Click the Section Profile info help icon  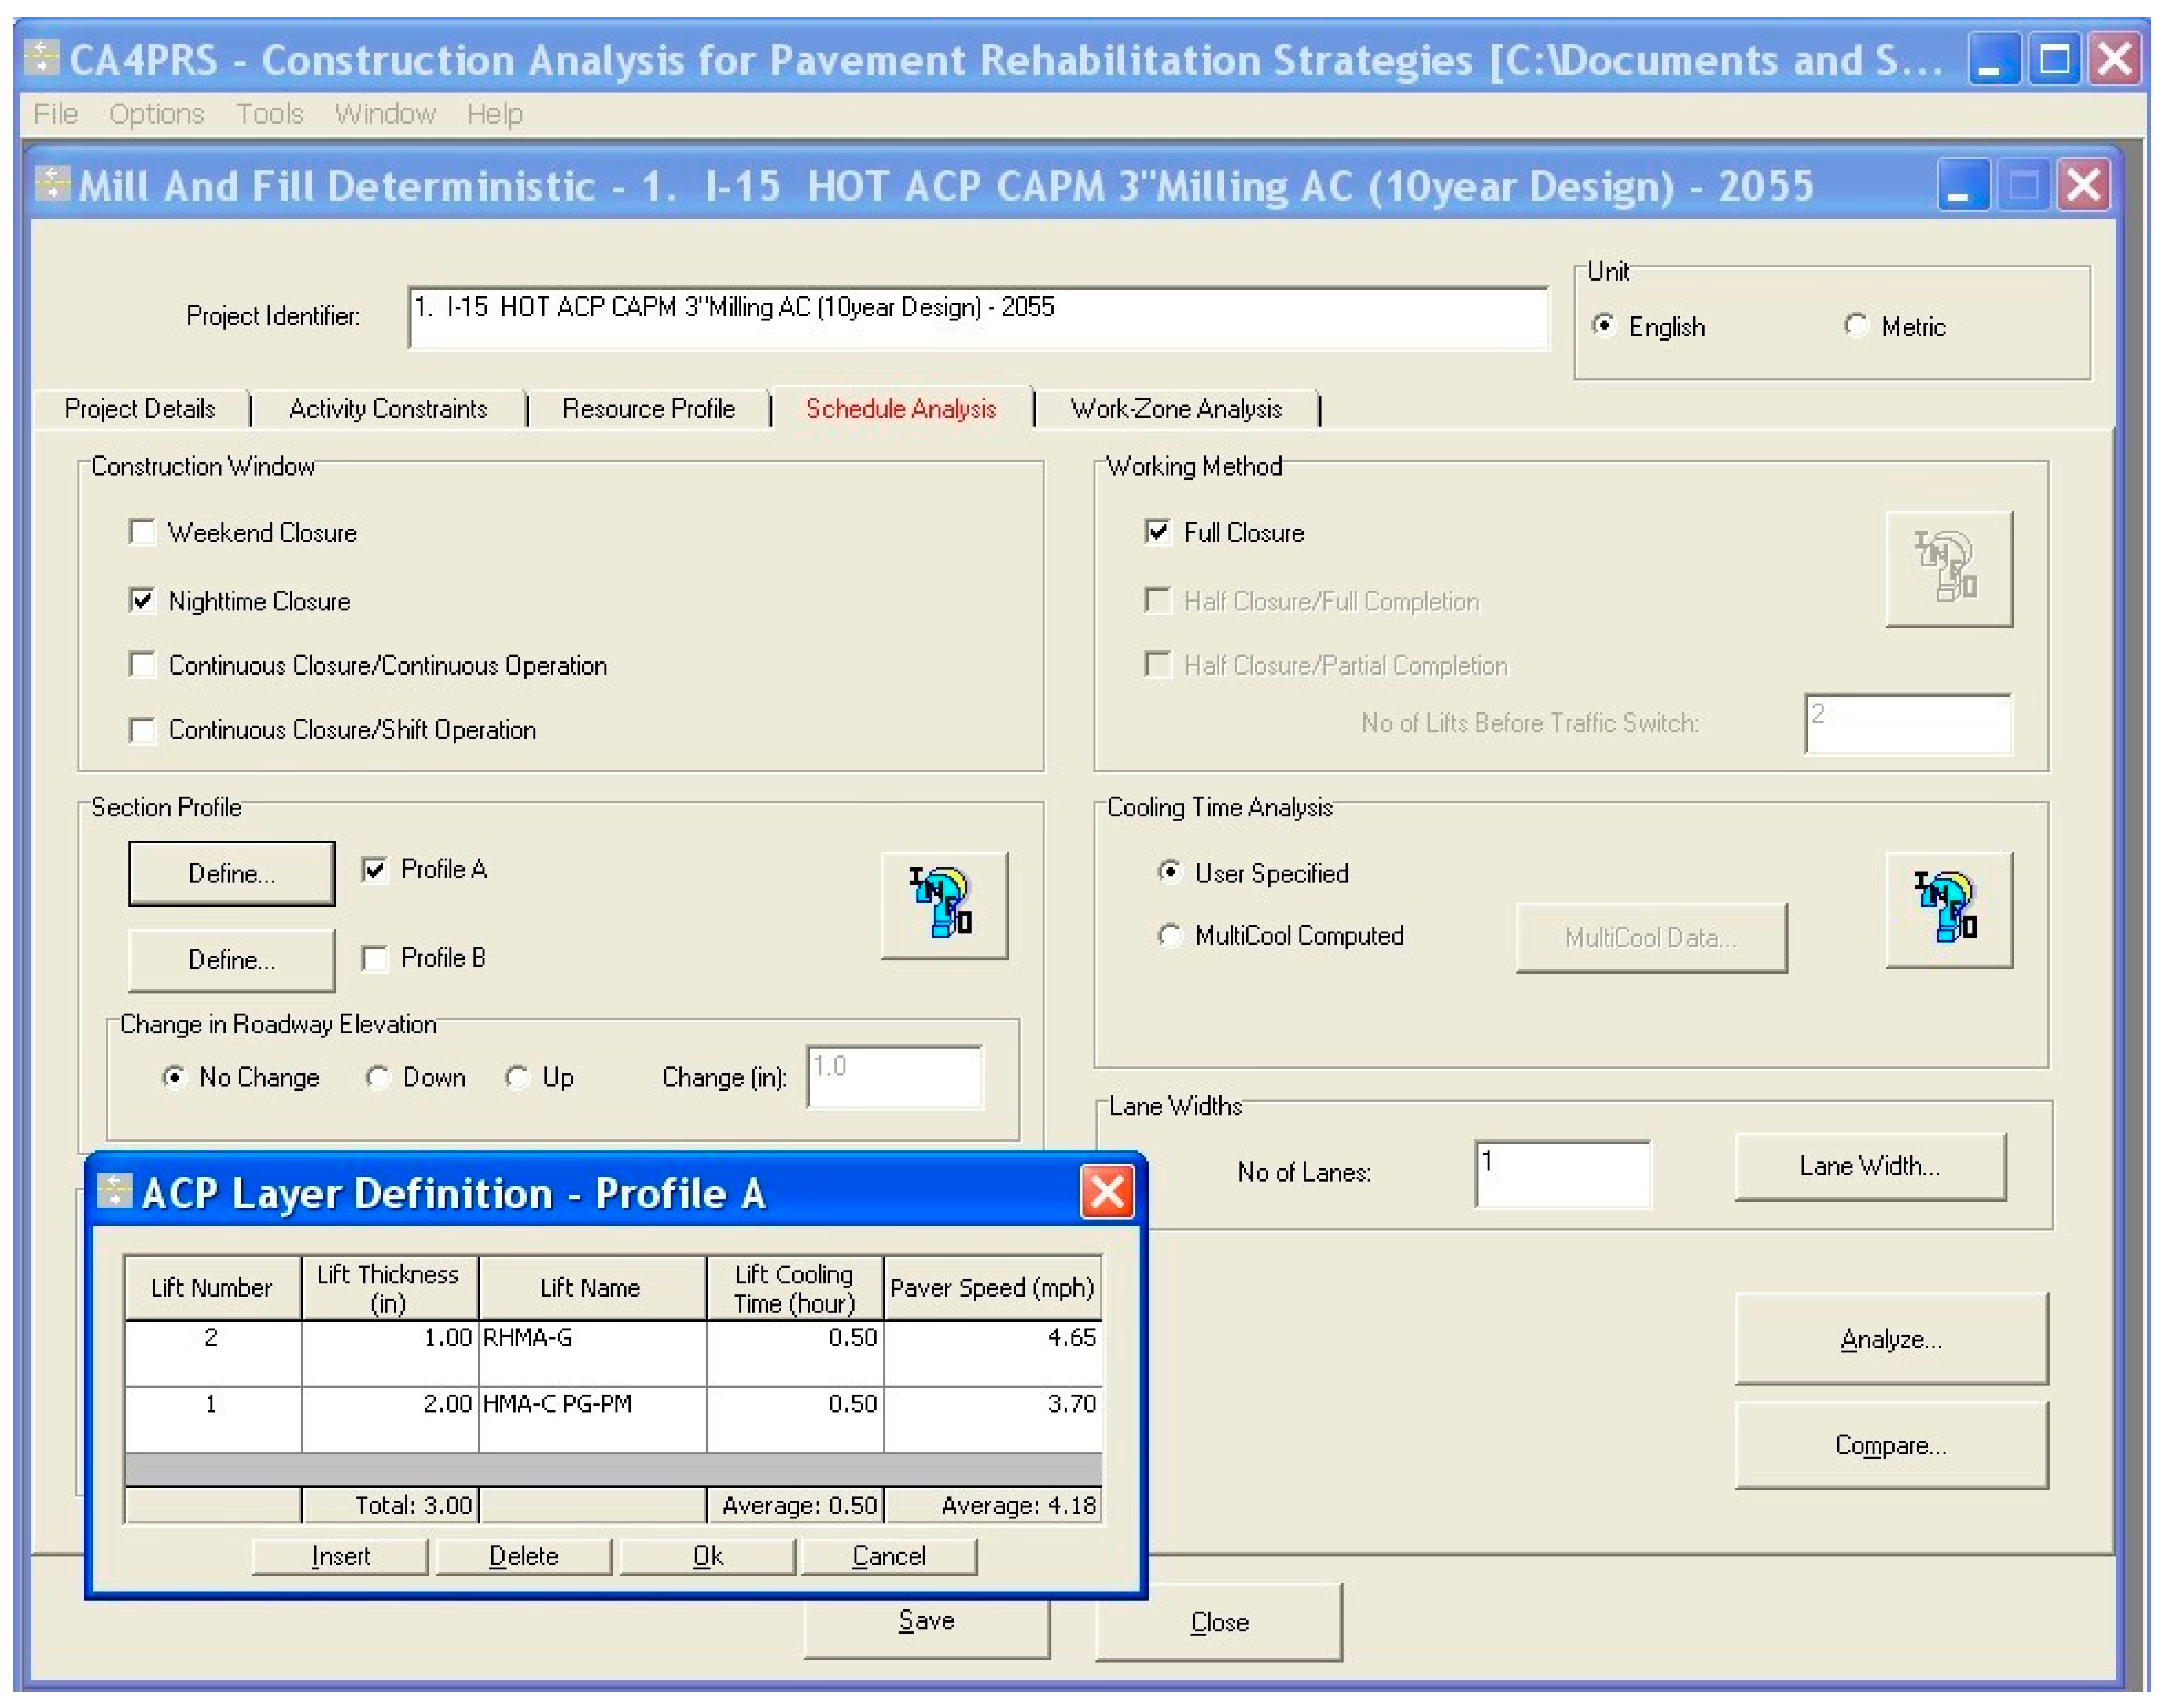[943, 904]
